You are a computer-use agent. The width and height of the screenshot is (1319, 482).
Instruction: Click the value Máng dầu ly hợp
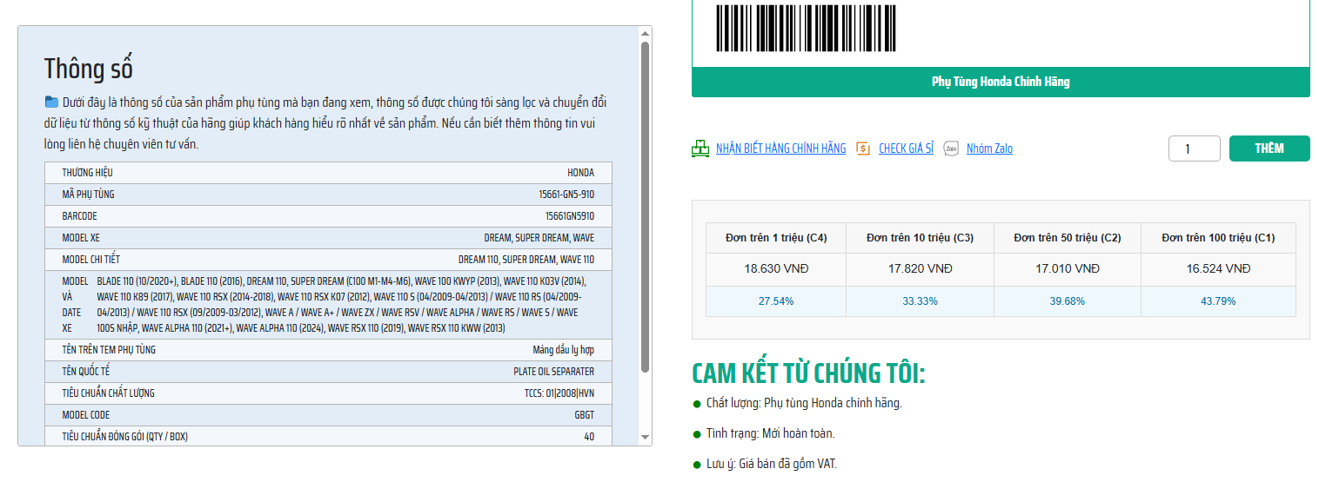pos(564,350)
